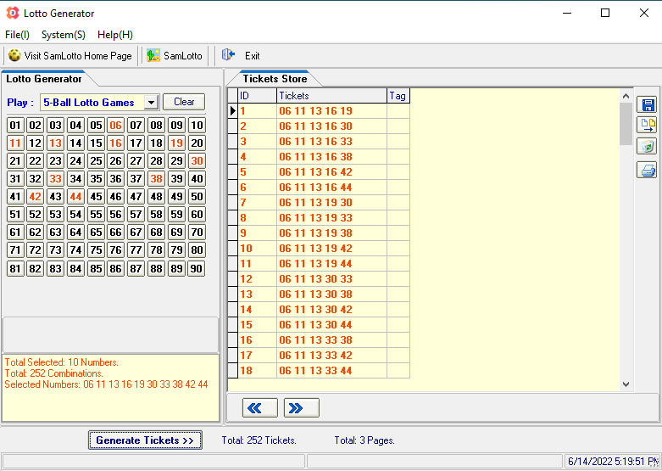Click the Total: 252 Combinations line

(x=53, y=373)
